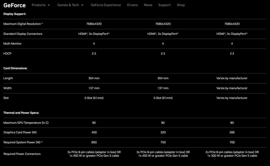Click the Required System Power footnote marker
Screen dimensions: 270x166
42,142
